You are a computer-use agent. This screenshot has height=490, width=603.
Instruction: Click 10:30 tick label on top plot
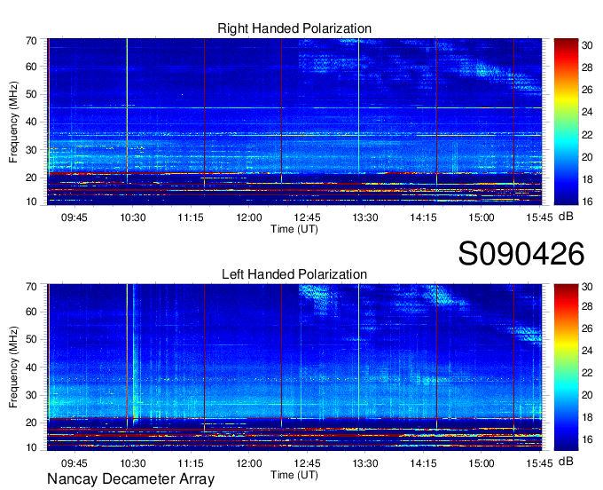[x=133, y=217]
